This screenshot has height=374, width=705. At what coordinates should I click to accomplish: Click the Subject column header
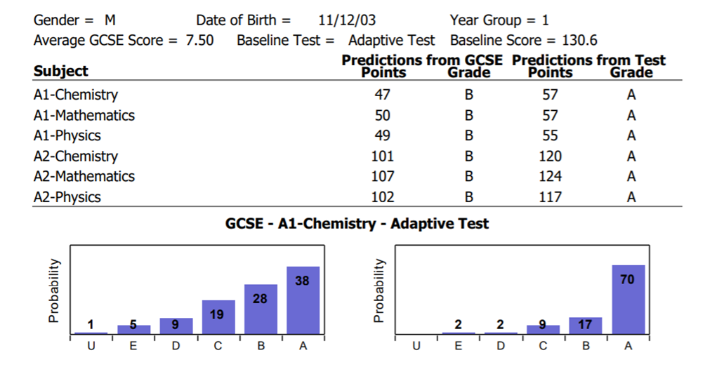[61, 71]
